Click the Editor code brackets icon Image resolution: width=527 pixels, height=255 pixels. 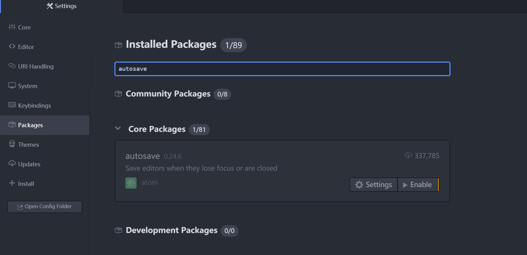coord(12,47)
